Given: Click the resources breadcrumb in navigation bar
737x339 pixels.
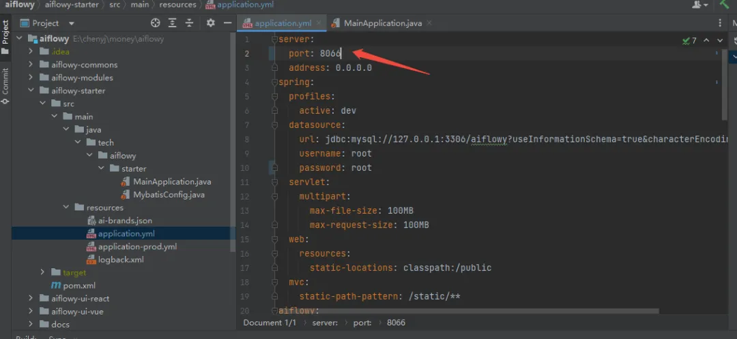Looking at the screenshot, I should point(177,5).
